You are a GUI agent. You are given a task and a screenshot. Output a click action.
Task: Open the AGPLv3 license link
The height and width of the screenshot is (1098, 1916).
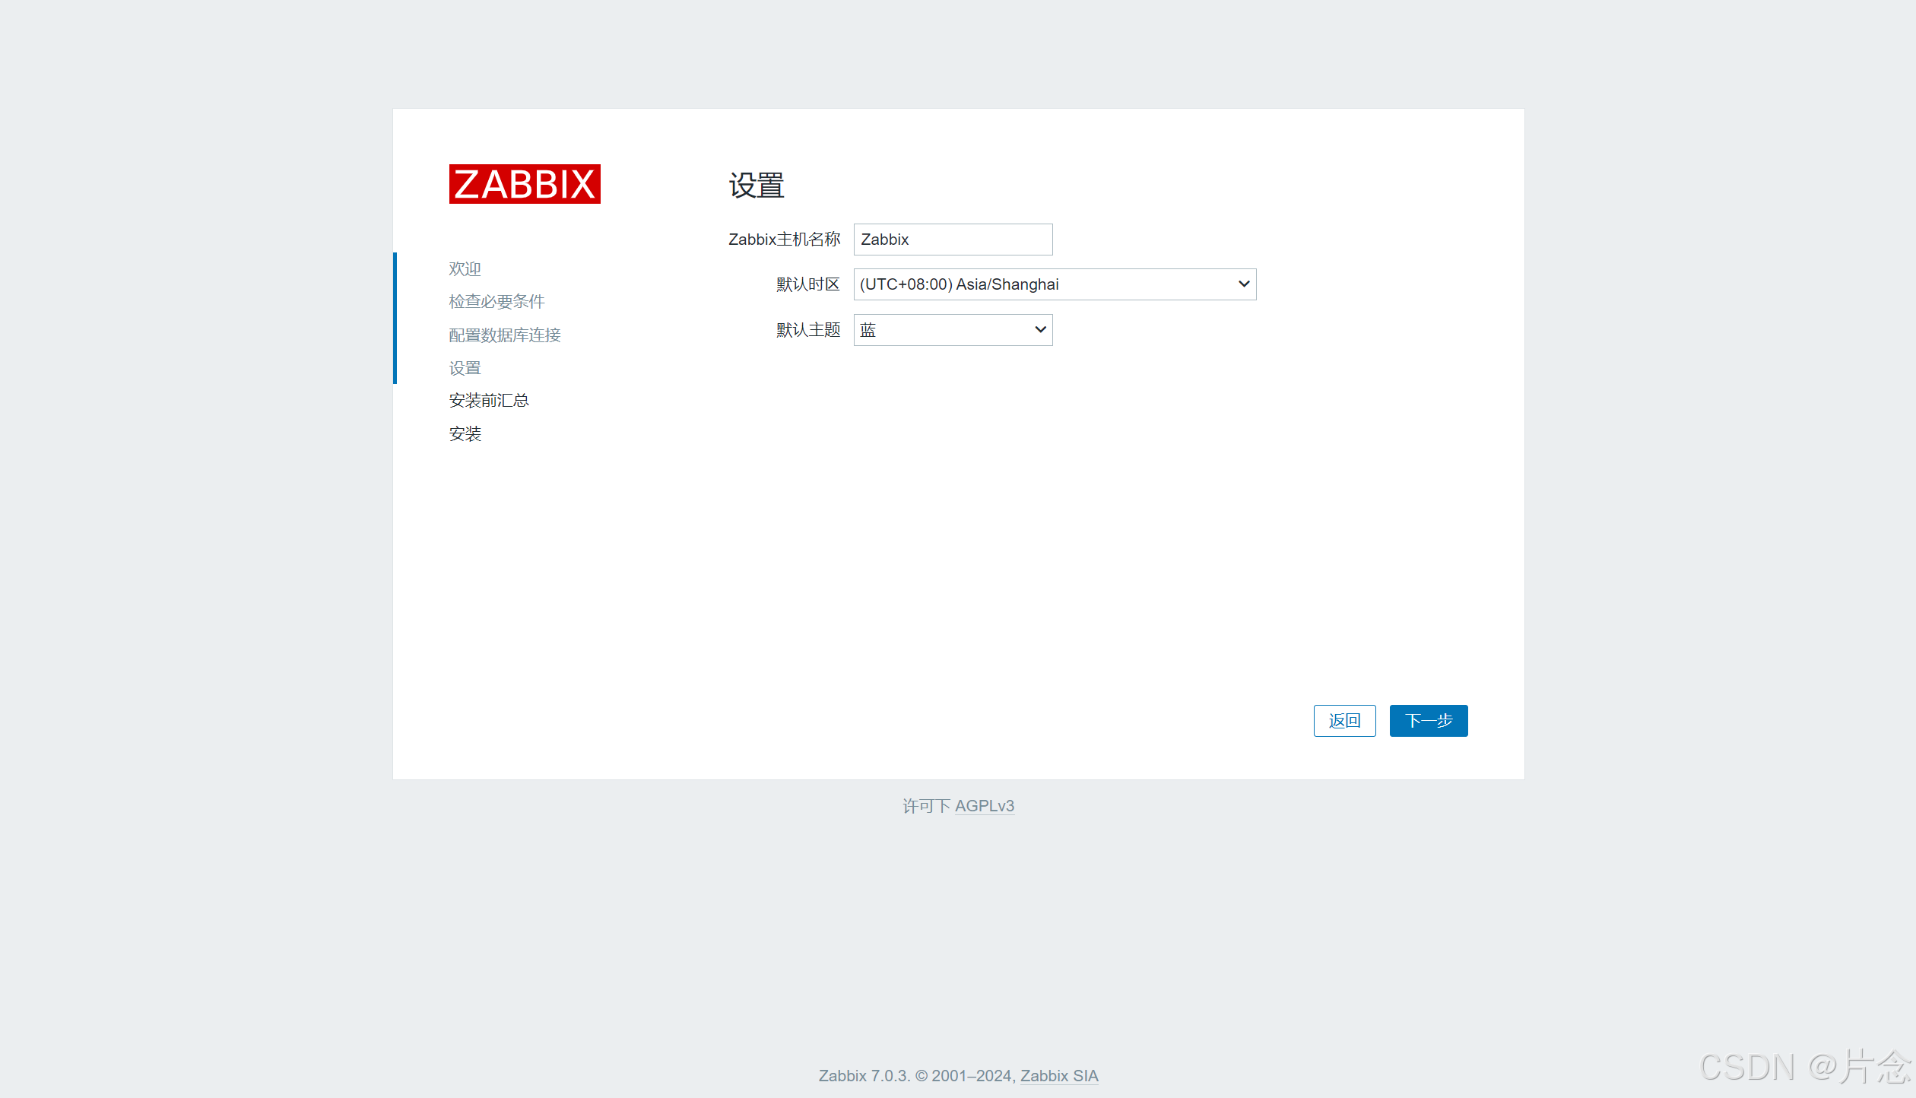pyautogui.click(x=985, y=806)
